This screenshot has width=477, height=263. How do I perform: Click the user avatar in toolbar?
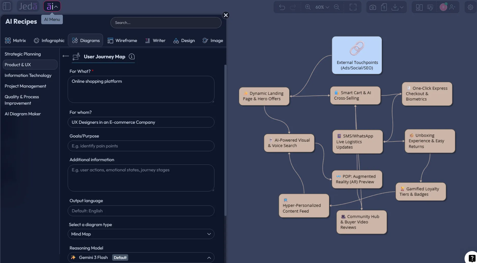[x=443, y=7]
